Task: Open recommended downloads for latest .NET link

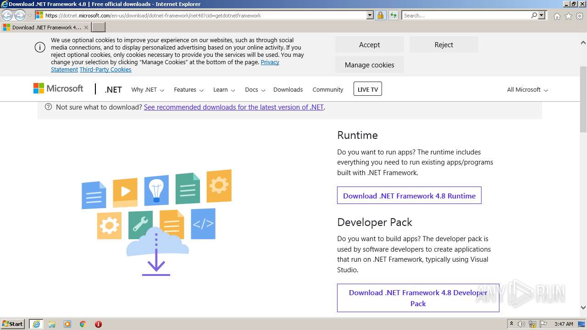Action: pos(234,107)
